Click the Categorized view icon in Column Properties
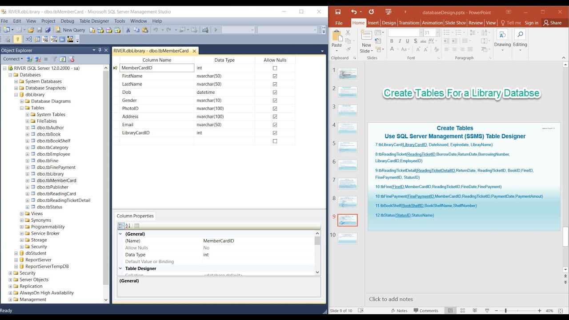 coord(121,226)
